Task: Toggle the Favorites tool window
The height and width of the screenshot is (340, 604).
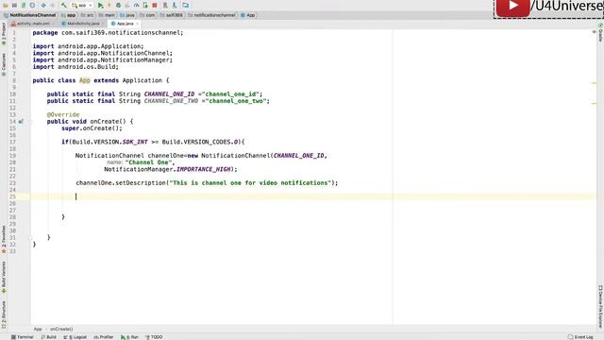Action: pyautogui.click(x=4, y=239)
